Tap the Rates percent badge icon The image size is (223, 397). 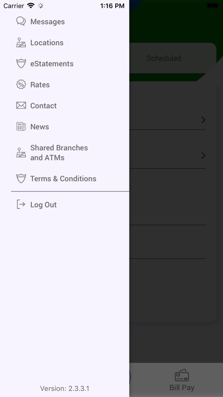click(x=21, y=84)
